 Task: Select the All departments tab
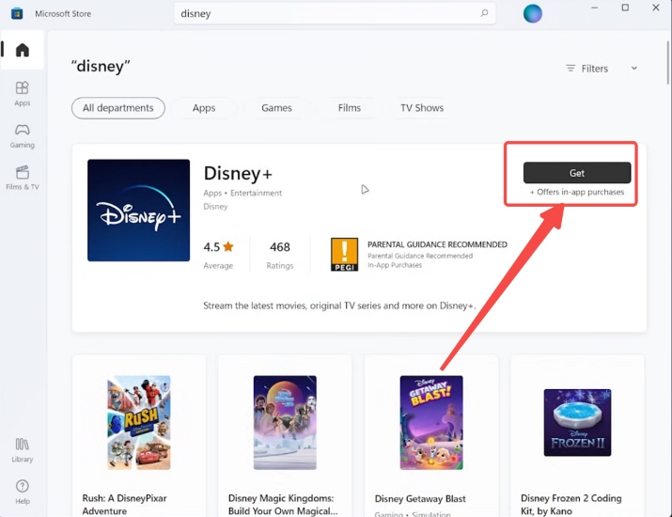(118, 108)
